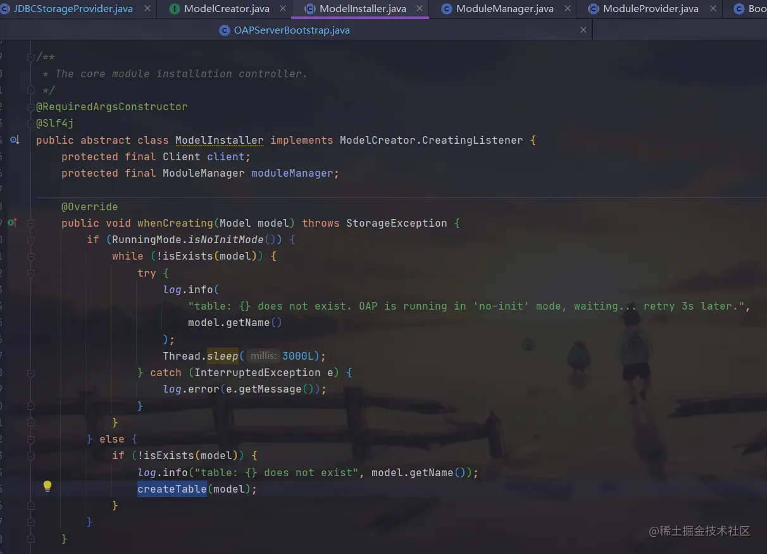The width and height of the screenshot is (767, 554).
Task: Click the selected createTable method call
Action: pos(172,489)
